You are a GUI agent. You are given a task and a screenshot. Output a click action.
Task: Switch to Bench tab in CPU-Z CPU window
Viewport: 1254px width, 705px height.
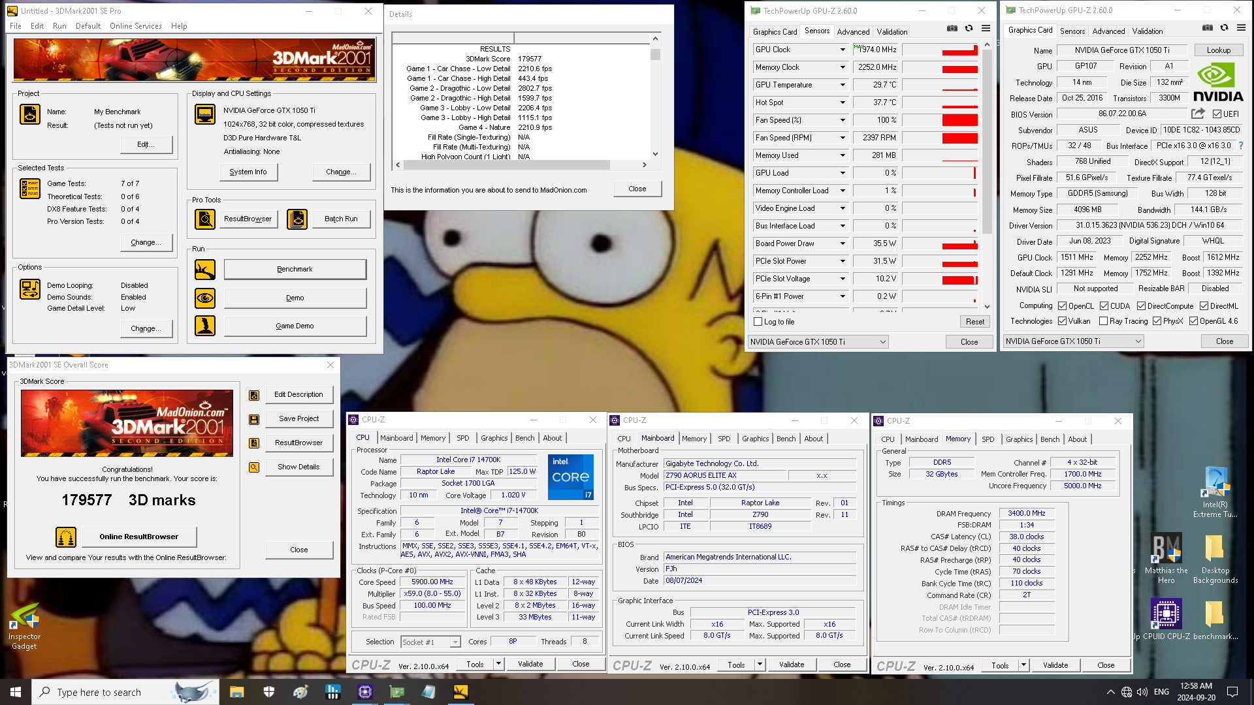coord(524,438)
